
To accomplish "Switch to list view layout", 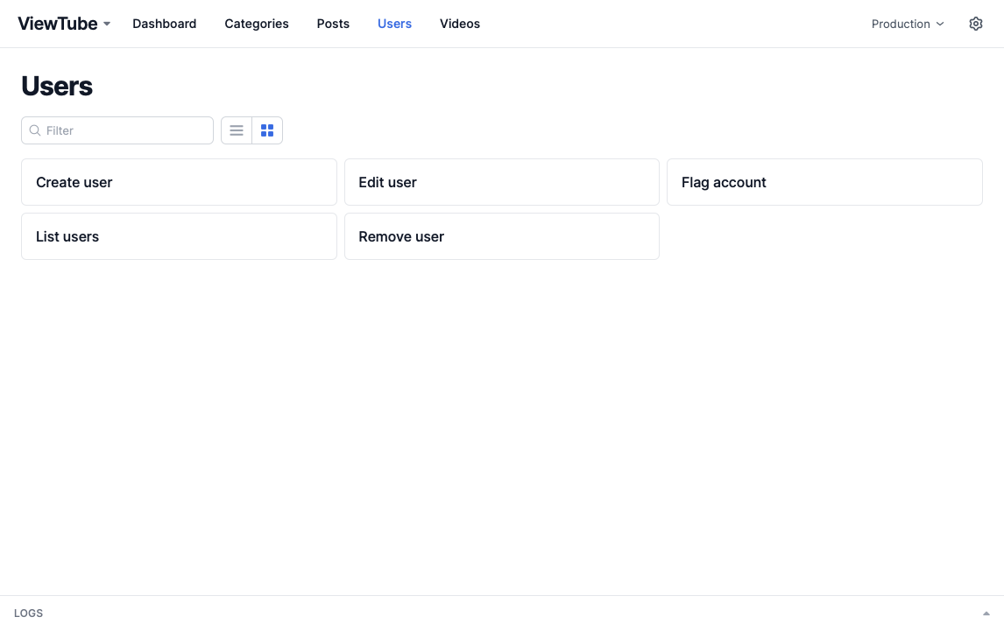I will pos(237,130).
